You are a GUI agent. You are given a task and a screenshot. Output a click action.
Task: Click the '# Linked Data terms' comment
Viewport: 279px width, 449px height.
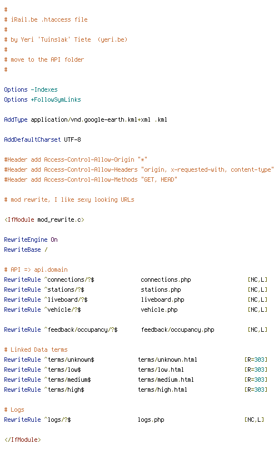pos(36,350)
